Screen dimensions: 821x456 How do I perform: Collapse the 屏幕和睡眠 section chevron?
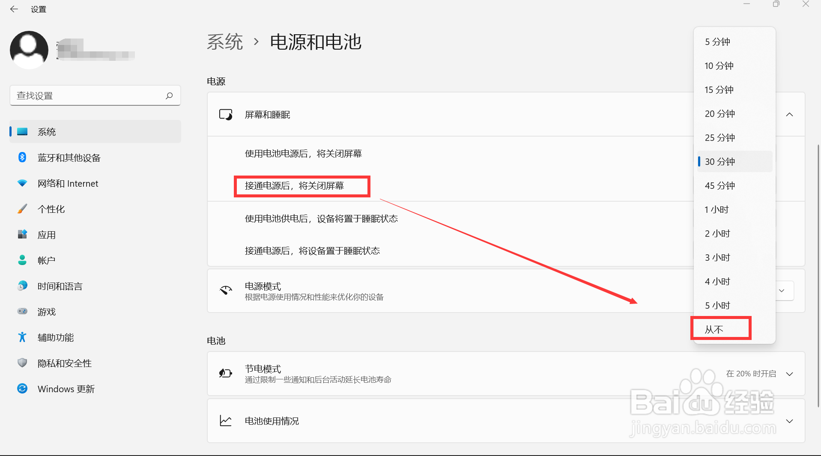tap(789, 114)
